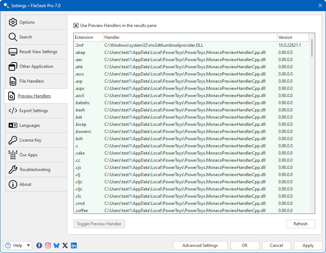Click the Other Application windows icon

[x=13, y=66]
